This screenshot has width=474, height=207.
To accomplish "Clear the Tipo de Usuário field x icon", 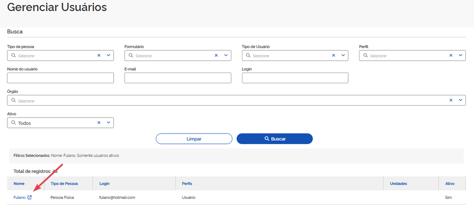I will click(x=333, y=55).
